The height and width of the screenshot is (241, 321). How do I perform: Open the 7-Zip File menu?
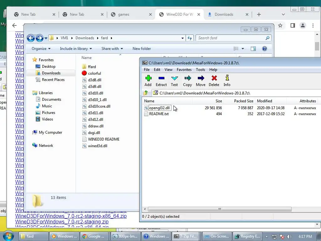point(147,69)
